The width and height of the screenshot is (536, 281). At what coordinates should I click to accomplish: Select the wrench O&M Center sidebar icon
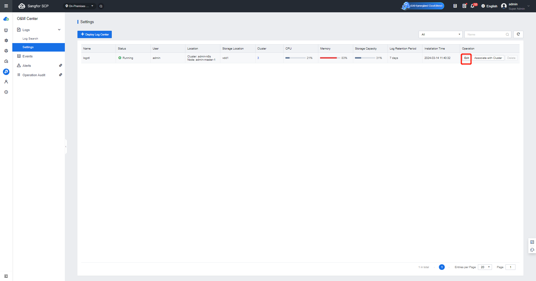(6, 72)
